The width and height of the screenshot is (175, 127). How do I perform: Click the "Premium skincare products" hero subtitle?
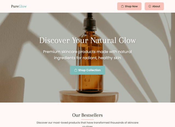click(x=87, y=55)
